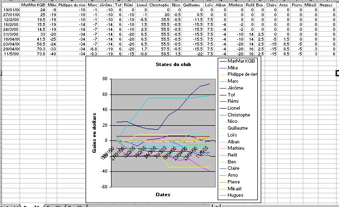Select the 'Lionel' legend entry

[x=230, y=108]
